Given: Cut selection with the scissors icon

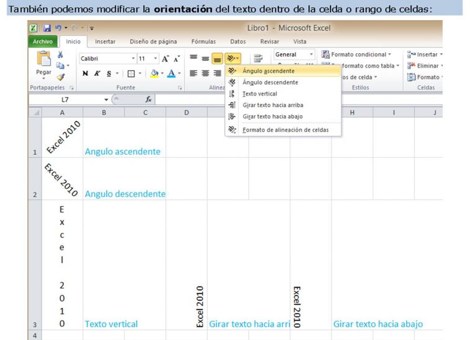Looking at the screenshot, I should [x=60, y=54].
